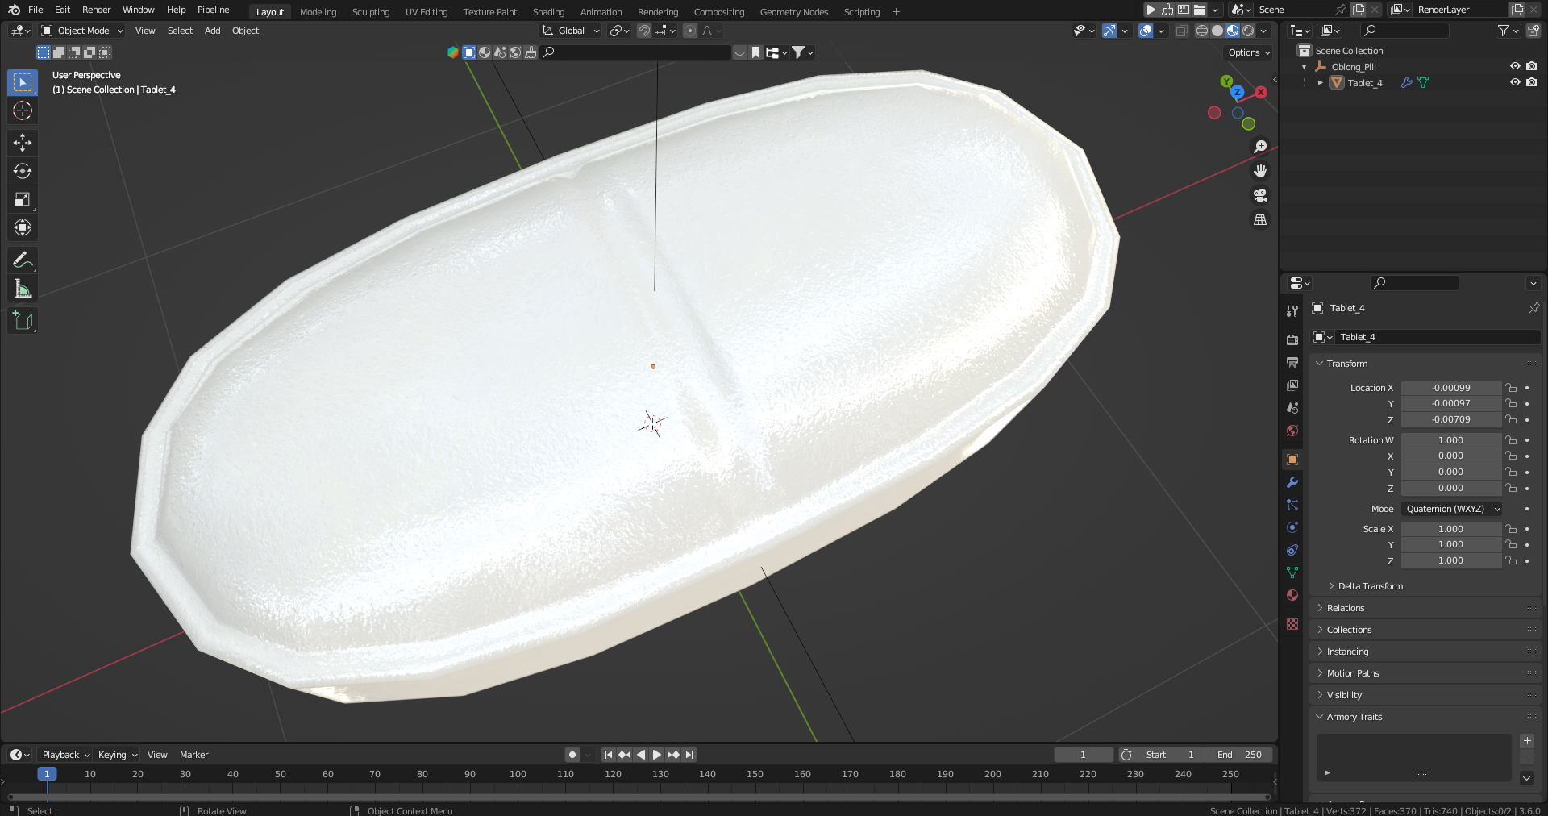Hide Tablet_4 object in viewport
1548x816 pixels.
pyautogui.click(x=1515, y=82)
